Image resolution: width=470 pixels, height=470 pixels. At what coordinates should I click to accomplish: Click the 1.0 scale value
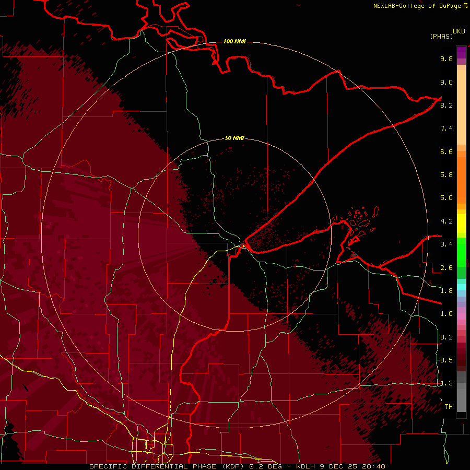click(446, 314)
